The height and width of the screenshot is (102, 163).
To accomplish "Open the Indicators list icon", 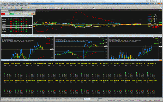I will point(61,8).
